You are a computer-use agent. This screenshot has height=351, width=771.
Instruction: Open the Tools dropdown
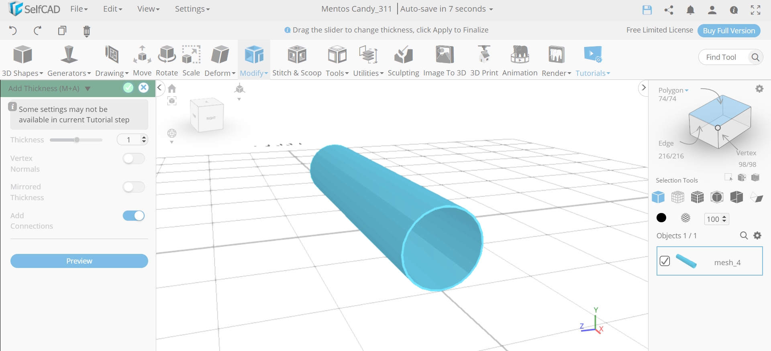(x=337, y=61)
